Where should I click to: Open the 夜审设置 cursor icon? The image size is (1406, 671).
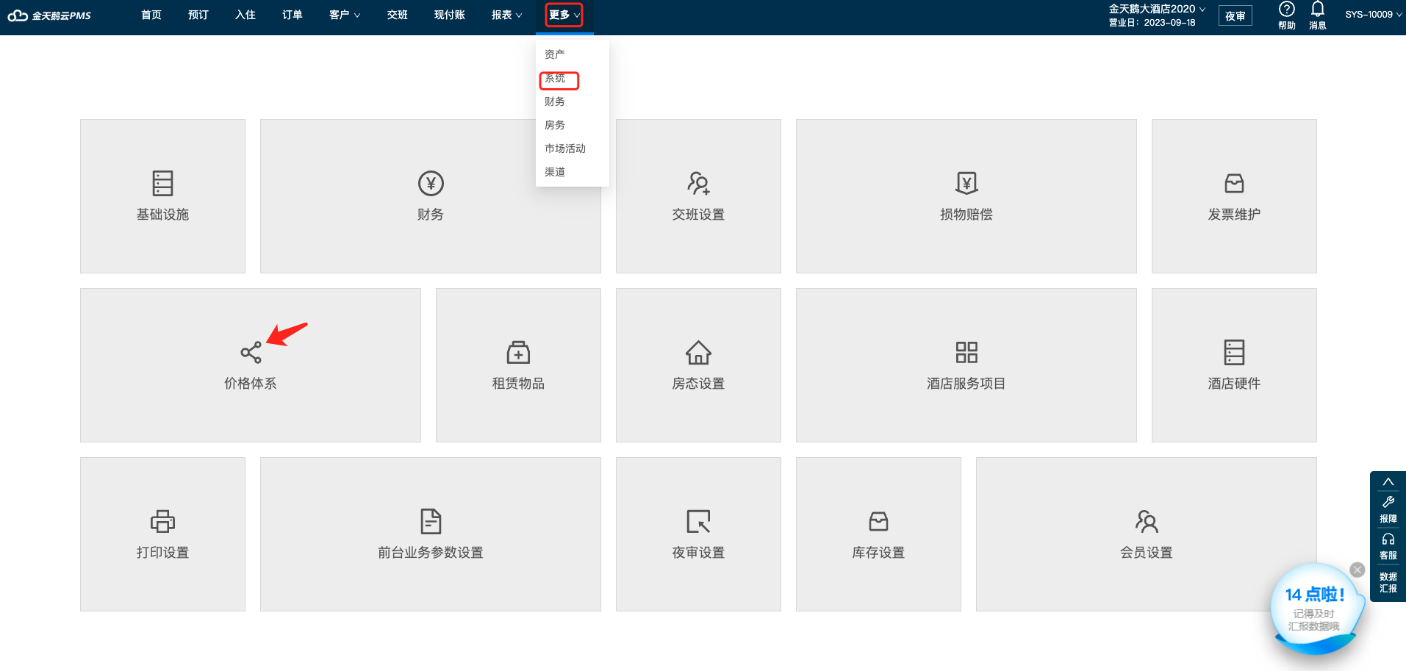click(698, 521)
